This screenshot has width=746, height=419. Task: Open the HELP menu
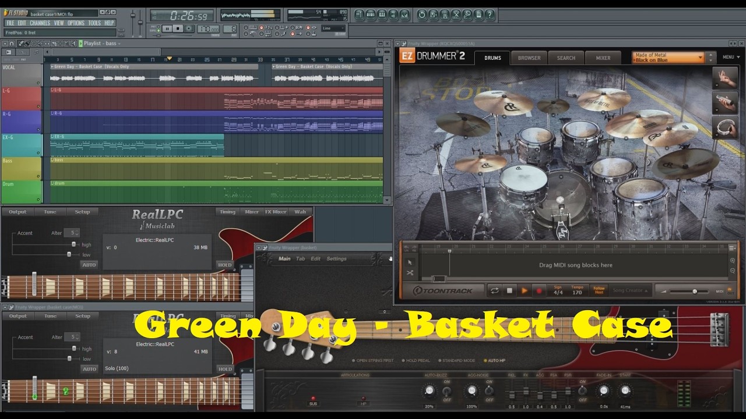click(x=109, y=23)
